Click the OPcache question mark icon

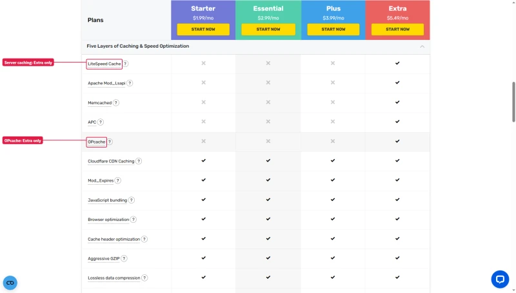[x=110, y=142]
